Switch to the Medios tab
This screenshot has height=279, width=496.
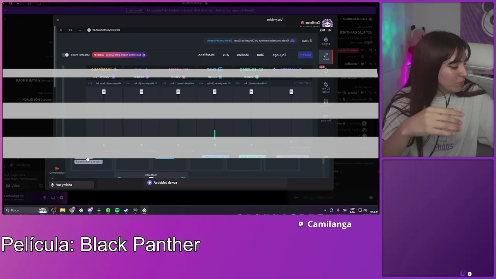coord(243,55)
